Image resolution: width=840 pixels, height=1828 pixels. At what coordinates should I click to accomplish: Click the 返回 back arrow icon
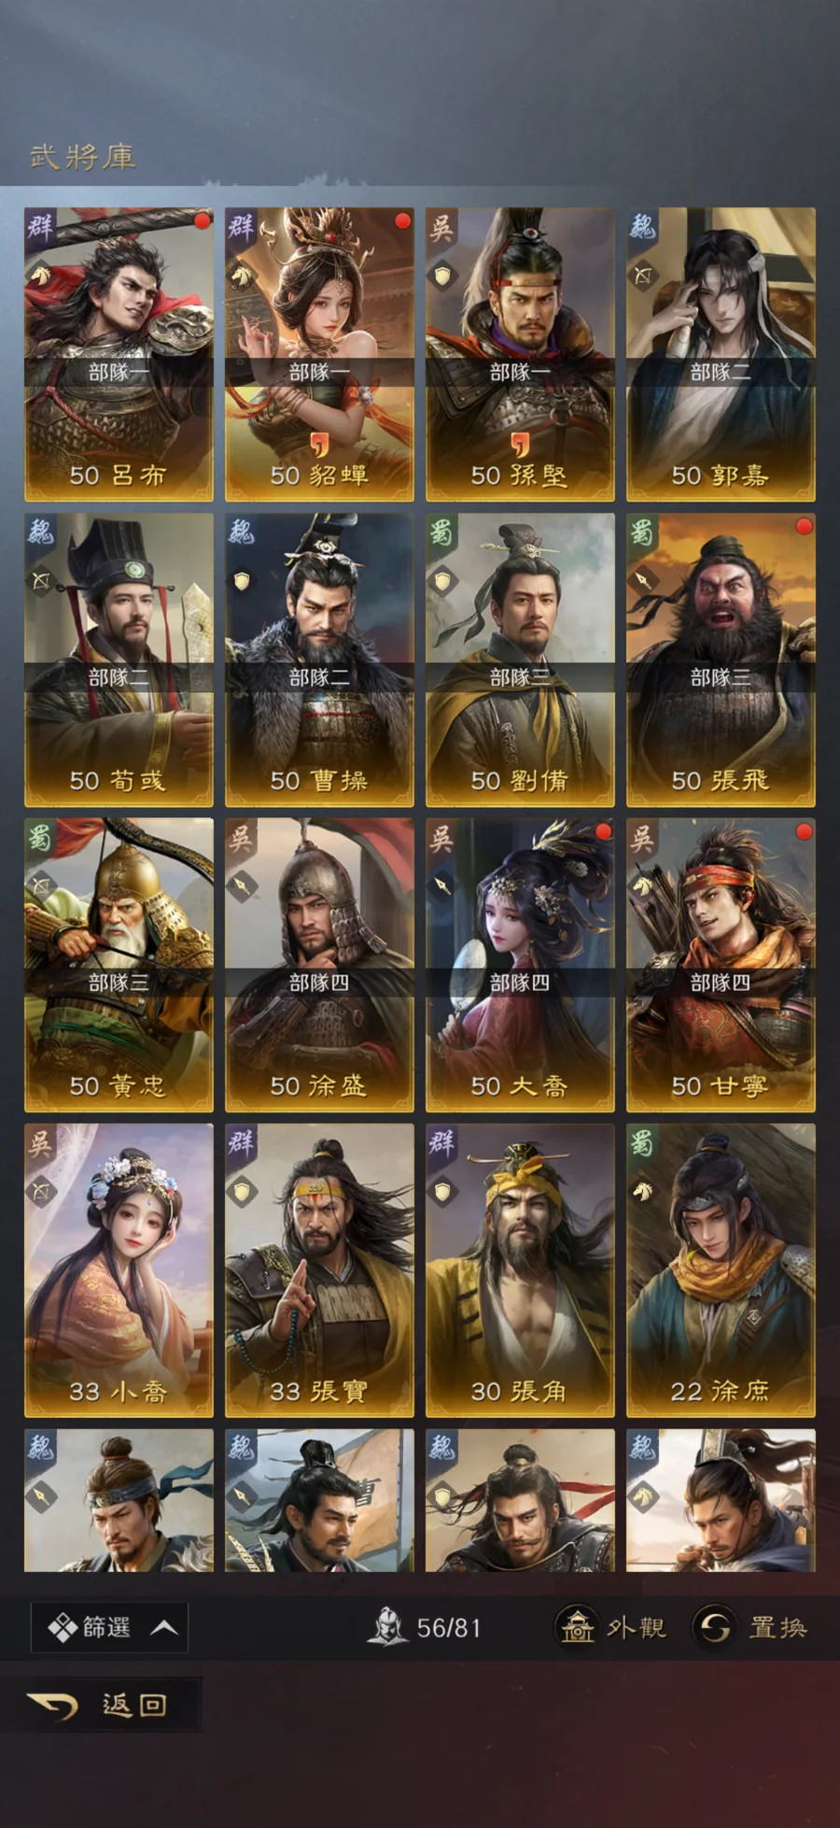coord(52,1706)
